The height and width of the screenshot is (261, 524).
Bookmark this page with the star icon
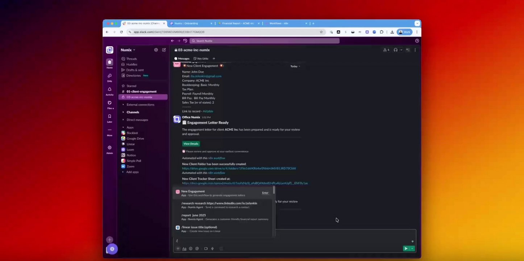[321, 32]
